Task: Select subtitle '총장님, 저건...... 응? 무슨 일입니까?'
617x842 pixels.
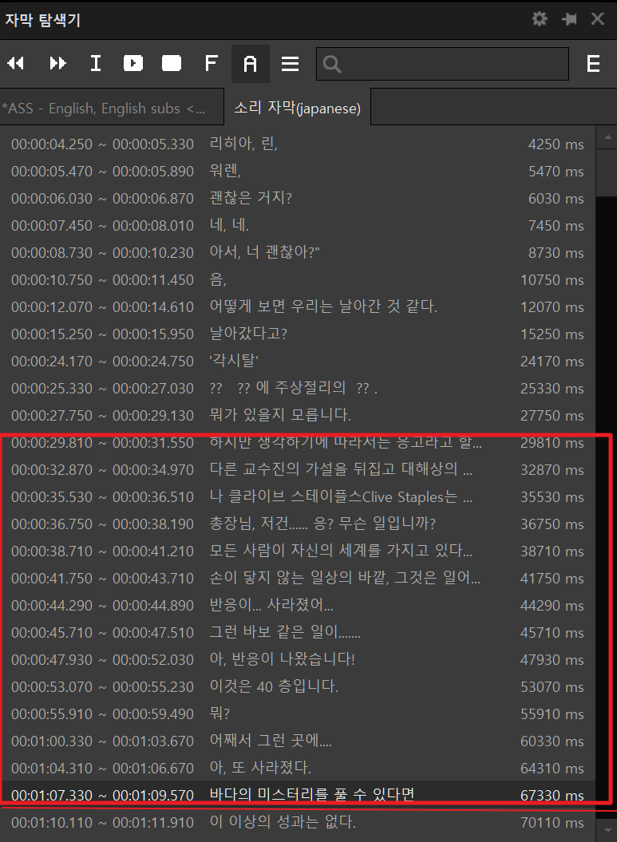Action: pyautogui.click(x=298, y=524)
